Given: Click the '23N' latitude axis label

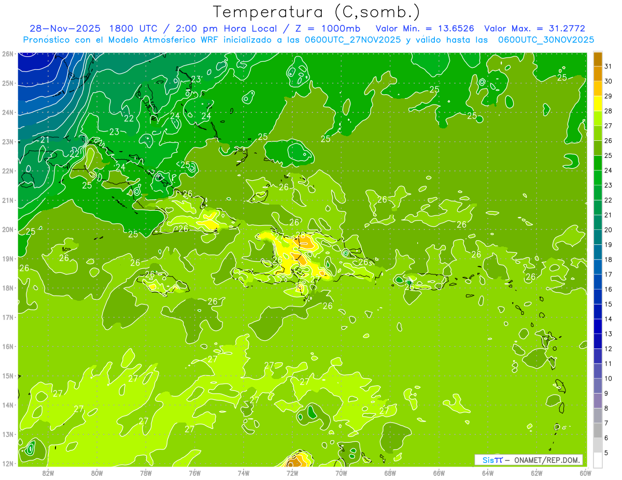Looking at the screenshot, I should tap(8, 141).
